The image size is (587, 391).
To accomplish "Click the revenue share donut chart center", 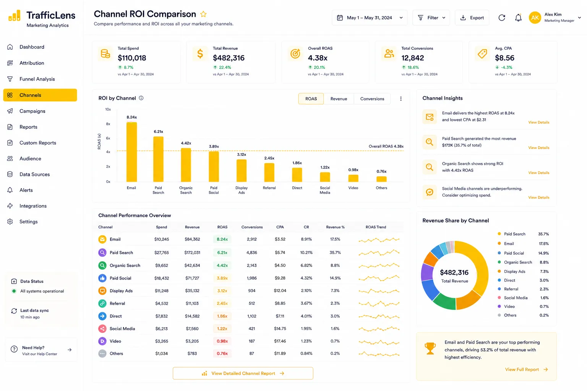I will [454, 276].
